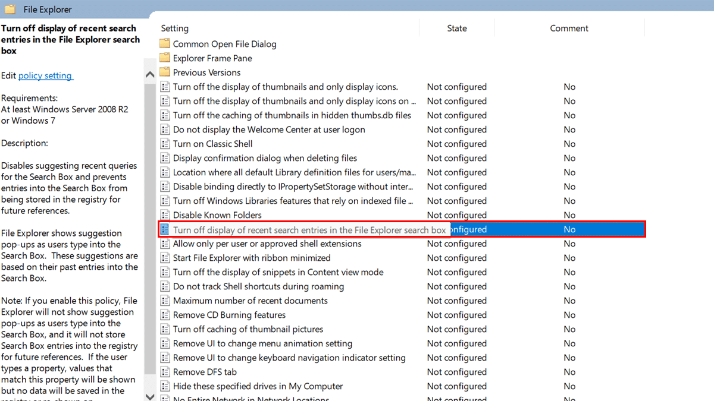Open the Explorer Frame Pane folder icon

click(165, 58)
